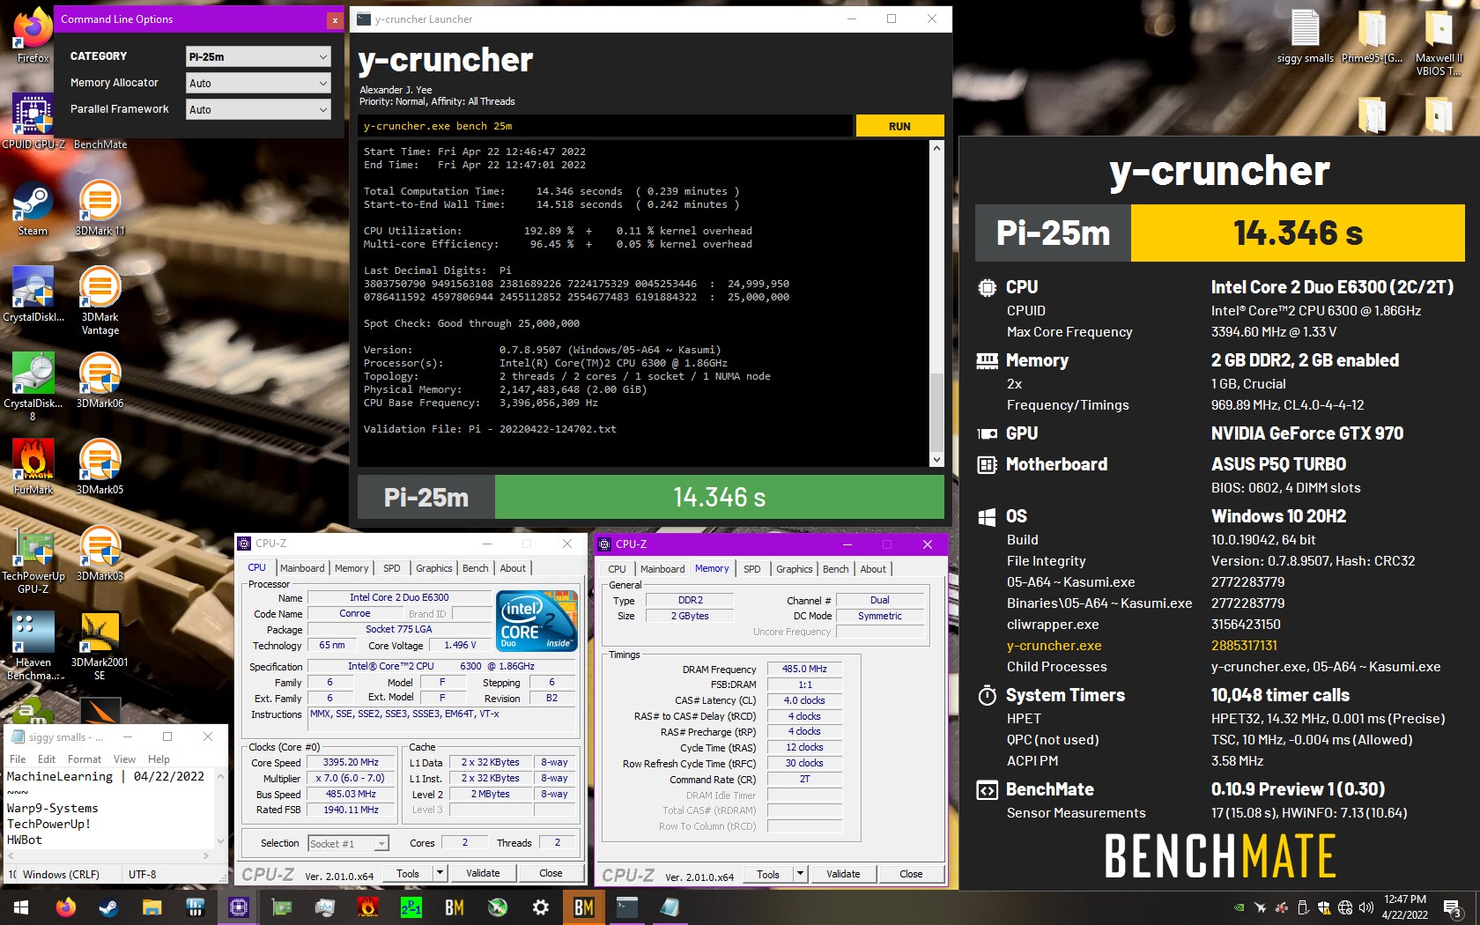Screen dimensions: 1480x925
Task: Expand the Memory Allocator dropdown
Action: (x=258, y=83)
